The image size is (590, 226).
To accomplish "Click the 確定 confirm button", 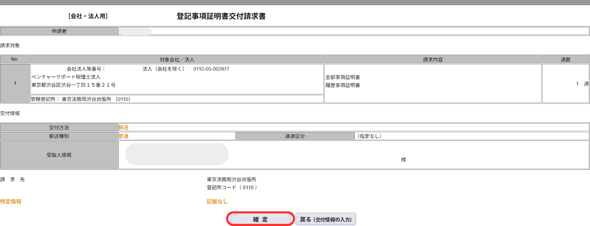I will (x=260, y=219).
